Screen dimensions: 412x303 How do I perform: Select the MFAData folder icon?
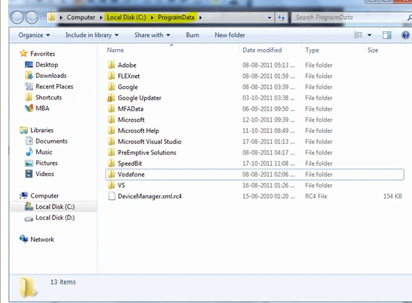(x=111, y=108)
